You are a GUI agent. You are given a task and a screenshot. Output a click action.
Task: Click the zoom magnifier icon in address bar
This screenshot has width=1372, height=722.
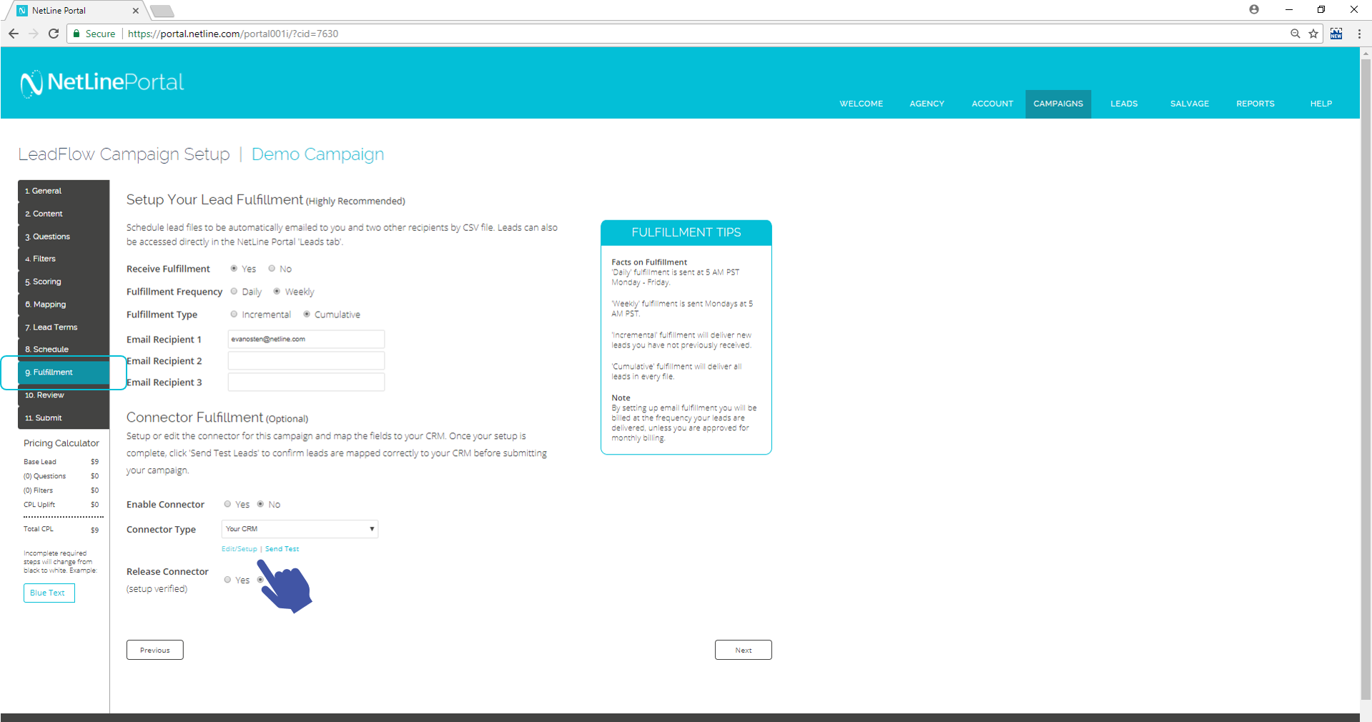tap(1295, 34)
